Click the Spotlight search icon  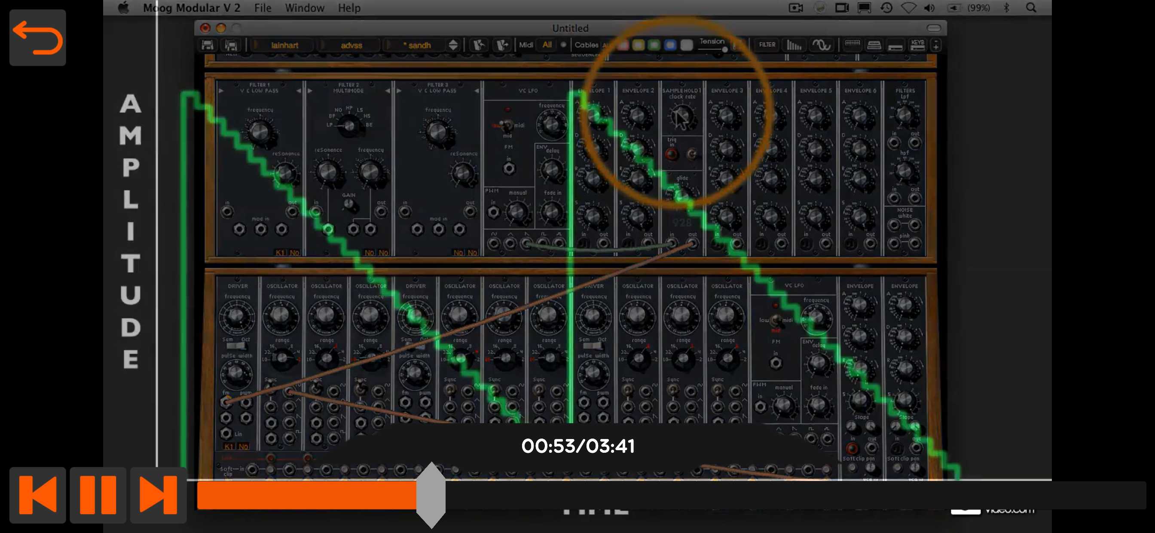1031,8
